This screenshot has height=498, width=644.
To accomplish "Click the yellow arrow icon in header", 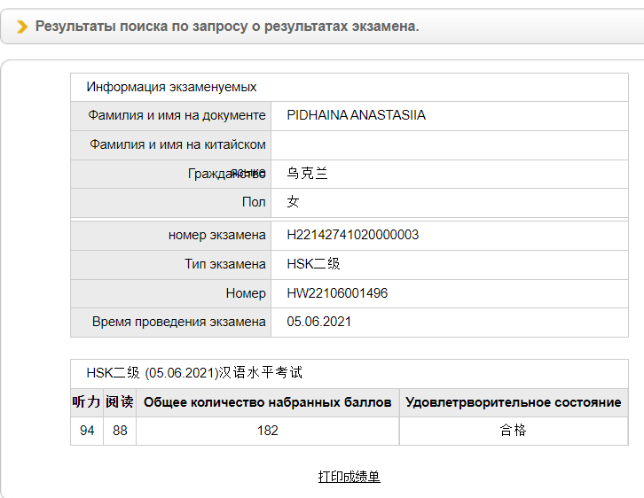I will [x=22, y=27].
